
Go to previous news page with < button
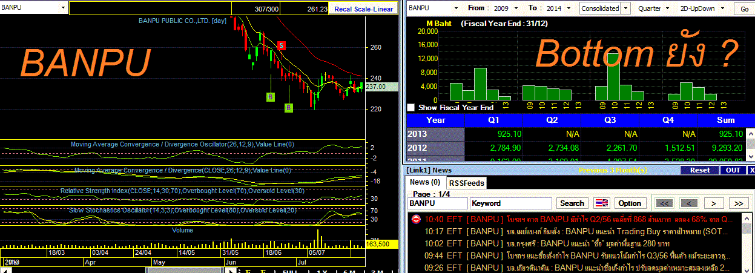pyautogui.click(x=690, y=203)
